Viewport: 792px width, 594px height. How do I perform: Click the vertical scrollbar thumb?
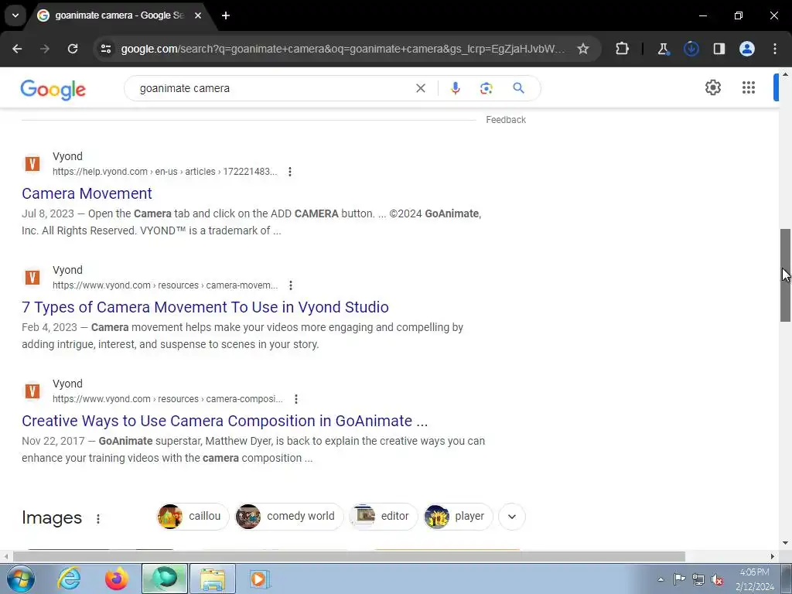tap(785, 275)
